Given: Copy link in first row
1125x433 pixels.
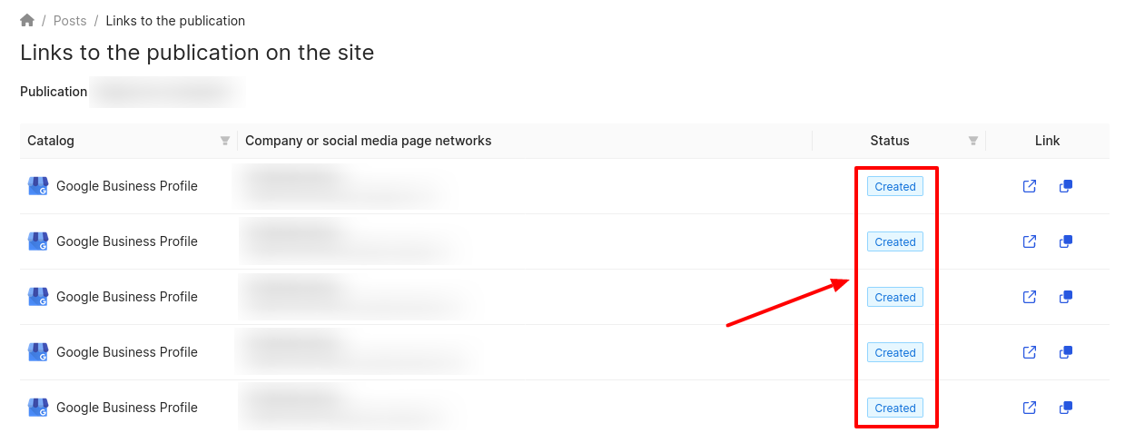Looking at the screenshot, I should point(1066,186).
